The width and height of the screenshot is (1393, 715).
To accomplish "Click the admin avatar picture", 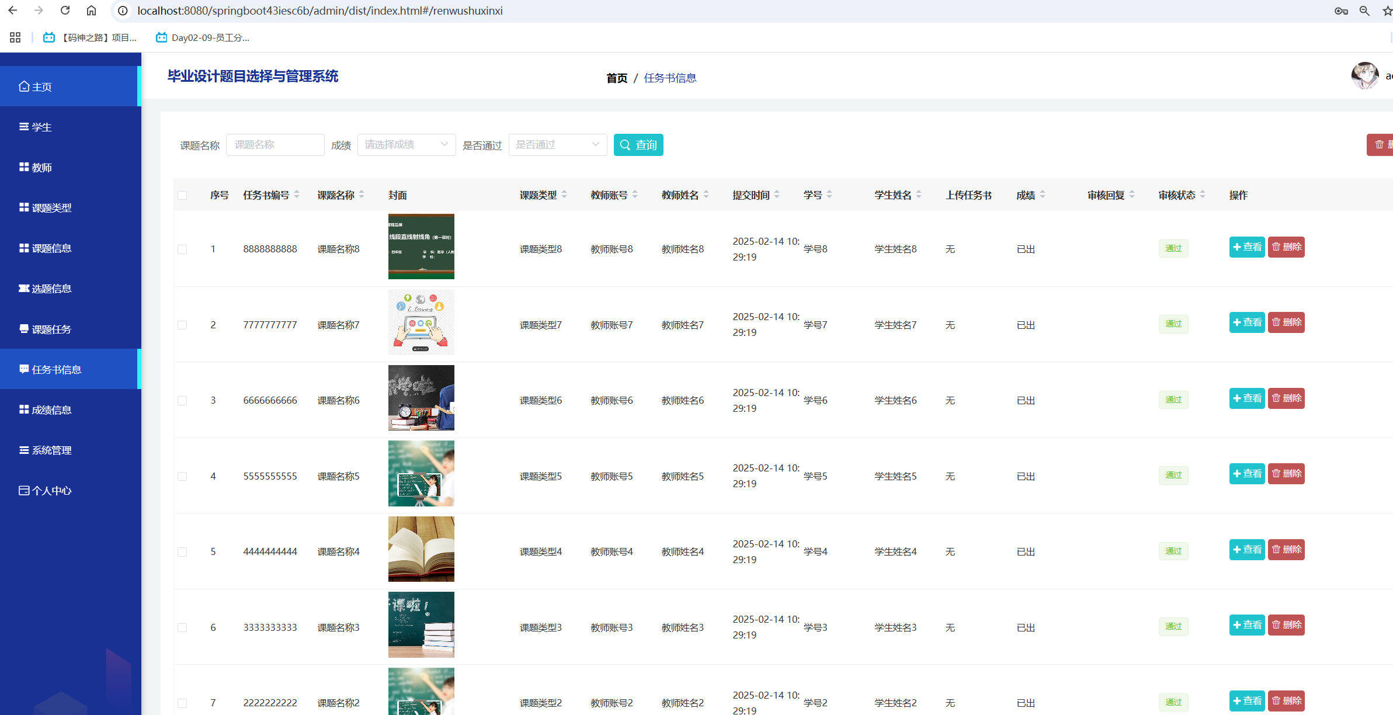I will [1365, 76].
